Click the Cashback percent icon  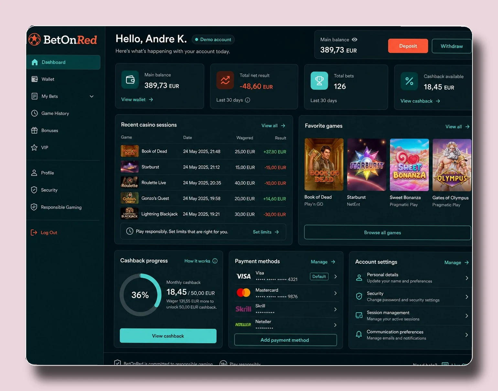409,81
